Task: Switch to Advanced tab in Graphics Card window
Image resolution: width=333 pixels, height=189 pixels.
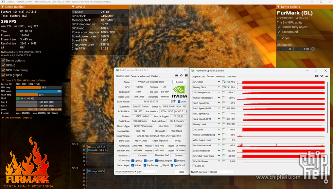Action: point(145,76)
